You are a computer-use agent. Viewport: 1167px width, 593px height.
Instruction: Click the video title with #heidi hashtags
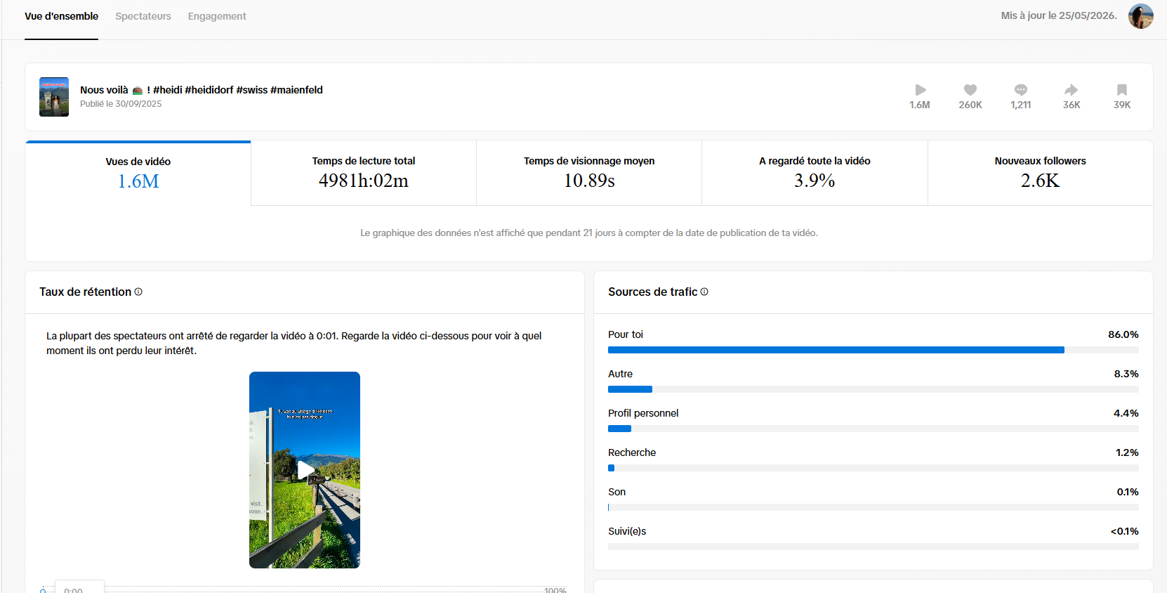coord(202,90)
